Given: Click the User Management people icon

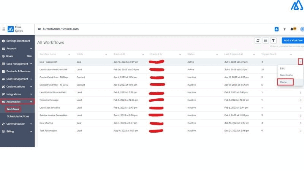Looking at the screenshot, I should coord(3,79).
